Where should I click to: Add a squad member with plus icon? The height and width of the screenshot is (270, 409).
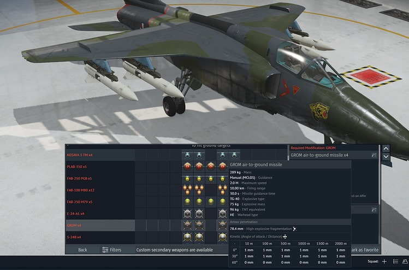384,261
